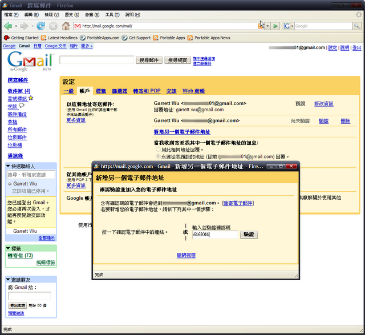
Task: Click the Gmail logo
Action: 30,60
